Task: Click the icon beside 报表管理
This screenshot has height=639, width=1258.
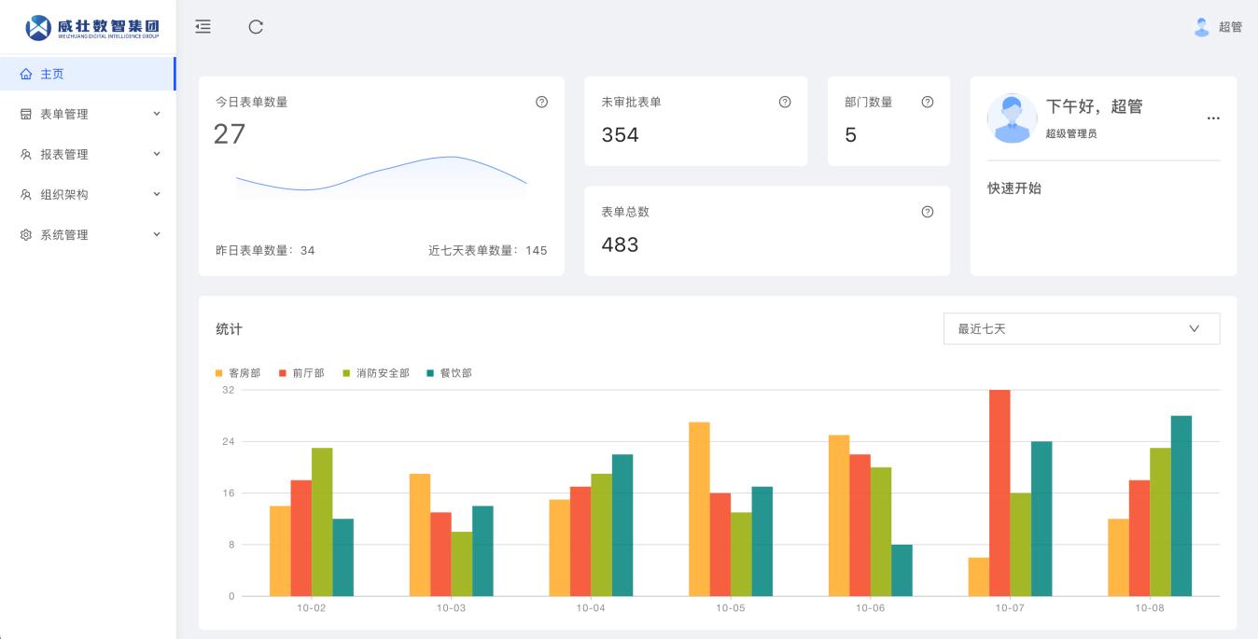Action: [26, 154]
